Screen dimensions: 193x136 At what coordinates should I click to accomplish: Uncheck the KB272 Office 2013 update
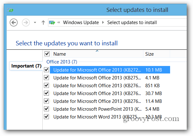pos(46,70)
